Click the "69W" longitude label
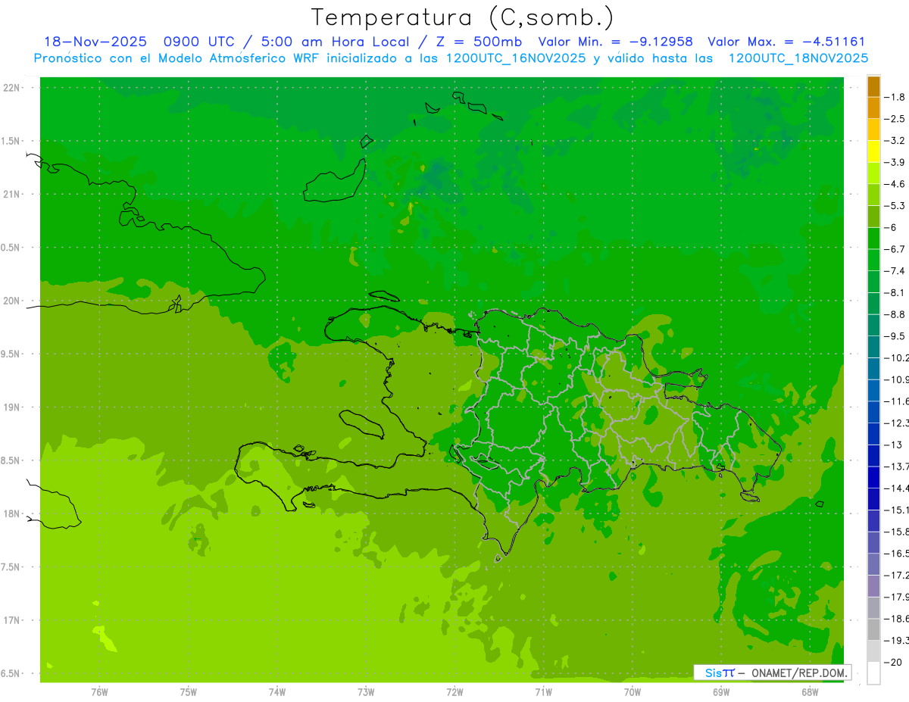The height and width of the screenshot is (702, 909). point(721,691)
